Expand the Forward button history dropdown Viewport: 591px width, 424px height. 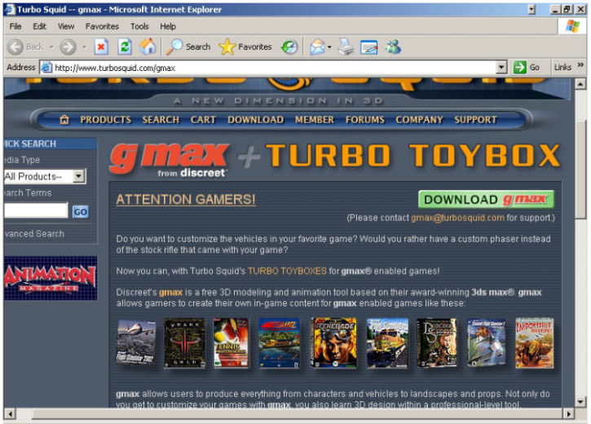pyautogui.click(x=85, y=47)
